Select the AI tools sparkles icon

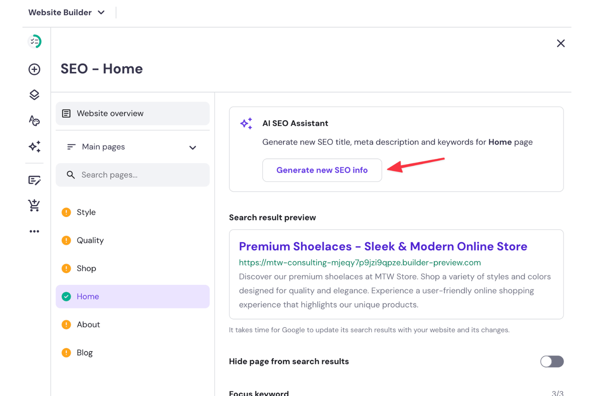pos(35,147)
